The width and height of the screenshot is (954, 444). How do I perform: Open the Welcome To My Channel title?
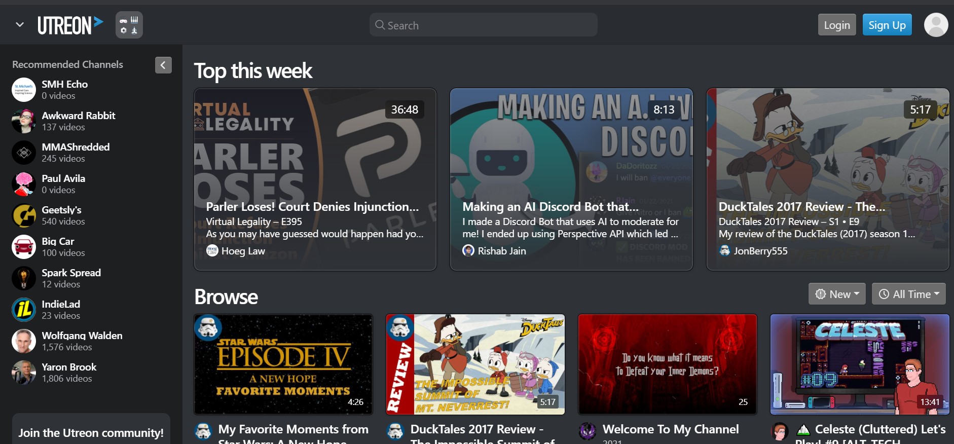coord(671,429)
